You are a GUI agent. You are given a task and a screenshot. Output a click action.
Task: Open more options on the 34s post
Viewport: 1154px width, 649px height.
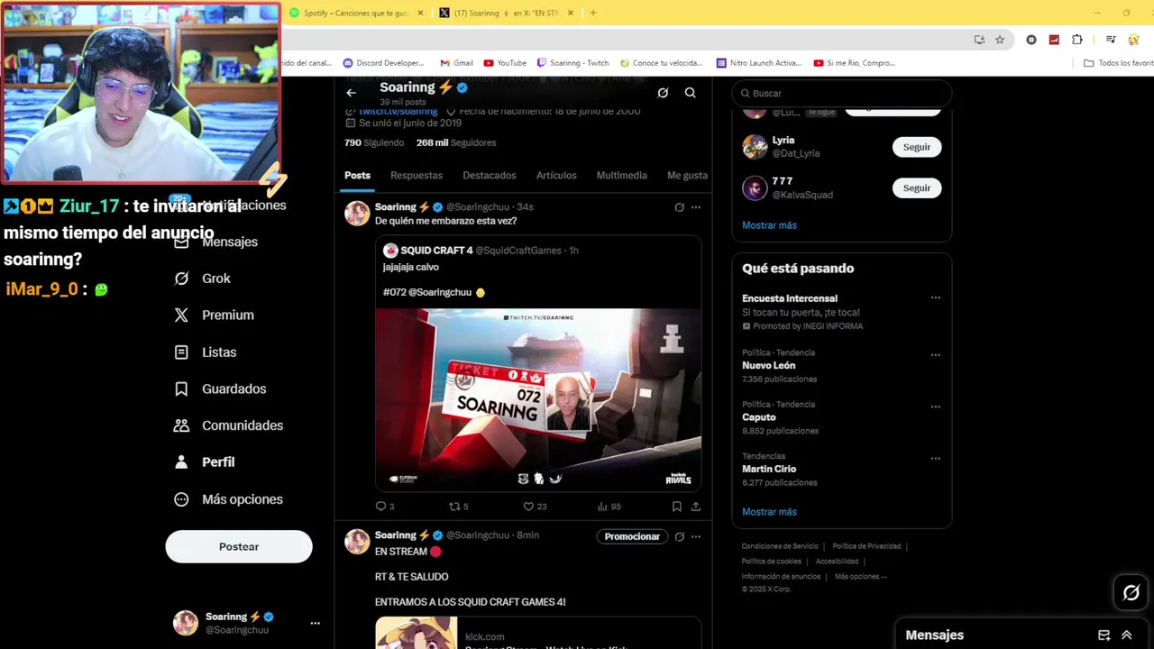695,207
